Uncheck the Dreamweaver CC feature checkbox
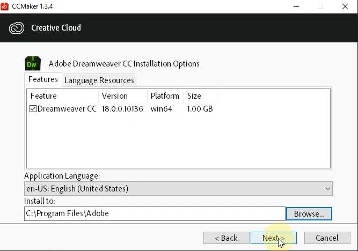Viewport: 358px width, 251px height. (33, 109)
